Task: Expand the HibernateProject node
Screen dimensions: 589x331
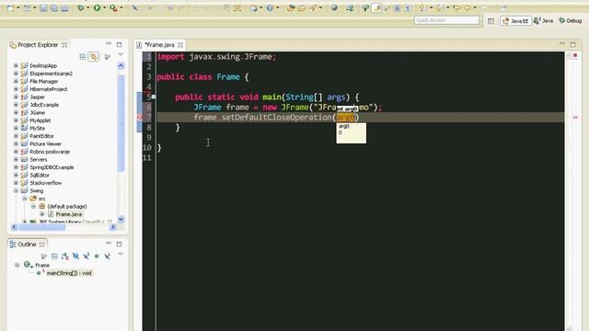Action: (16, 89)
